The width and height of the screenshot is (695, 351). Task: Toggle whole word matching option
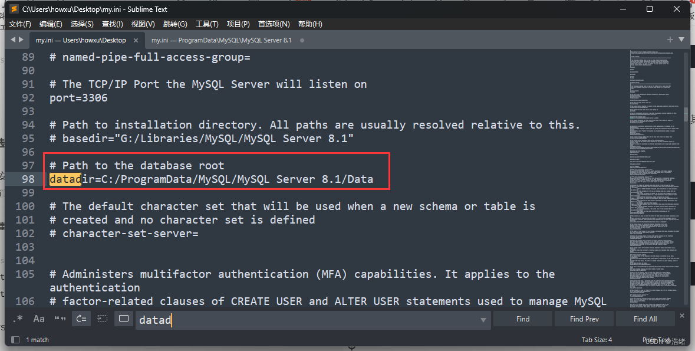60,319
